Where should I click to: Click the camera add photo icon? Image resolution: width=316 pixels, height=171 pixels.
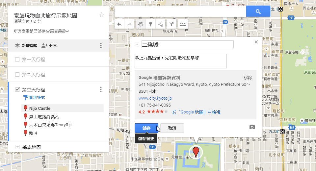[x=252, y=127]
